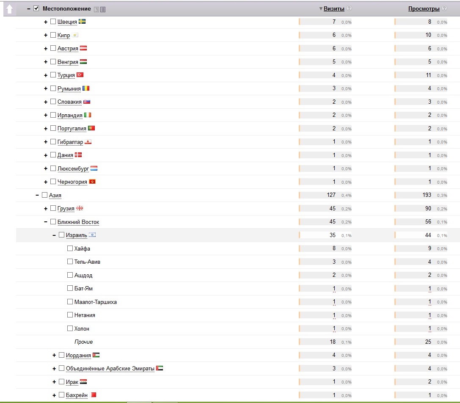Uncheck the Местоположение header checkbox
Screen dimensions: 460x403
click(36, 8)
